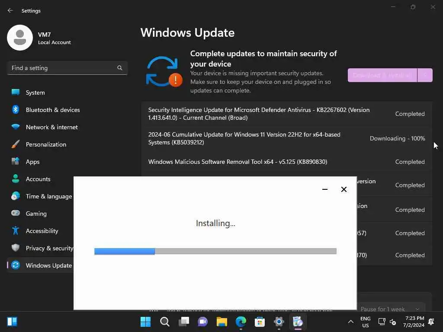
Task: Open the clock showing 7:23 PM
Action: click(414, 322)
